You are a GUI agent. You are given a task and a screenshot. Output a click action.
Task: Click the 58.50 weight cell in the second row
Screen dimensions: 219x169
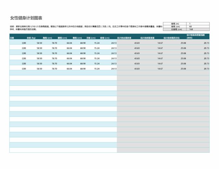coord(39,48)
